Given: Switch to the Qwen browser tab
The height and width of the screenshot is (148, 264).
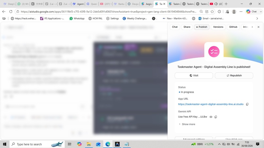Looking at the screenshot, I should tap(92, 4).
